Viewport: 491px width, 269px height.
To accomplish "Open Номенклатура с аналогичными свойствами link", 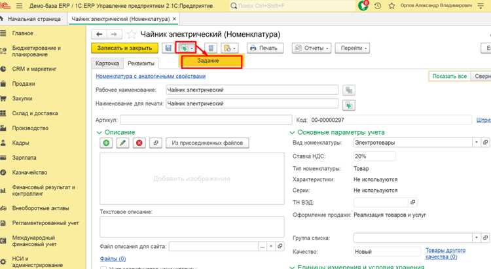I will click(x=151, y=76).
